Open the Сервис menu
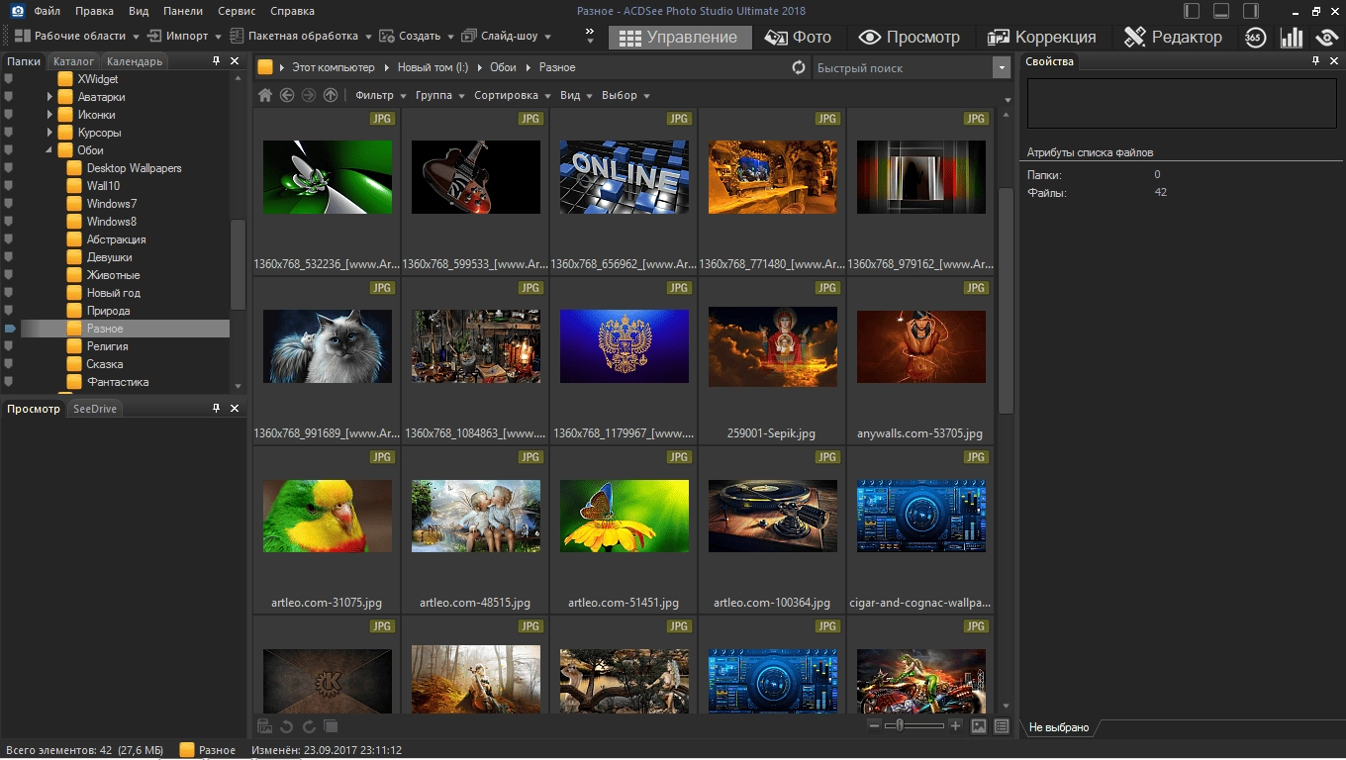Image resolution: width=1346 pixels, height=760 pixels. pos(235,11)
